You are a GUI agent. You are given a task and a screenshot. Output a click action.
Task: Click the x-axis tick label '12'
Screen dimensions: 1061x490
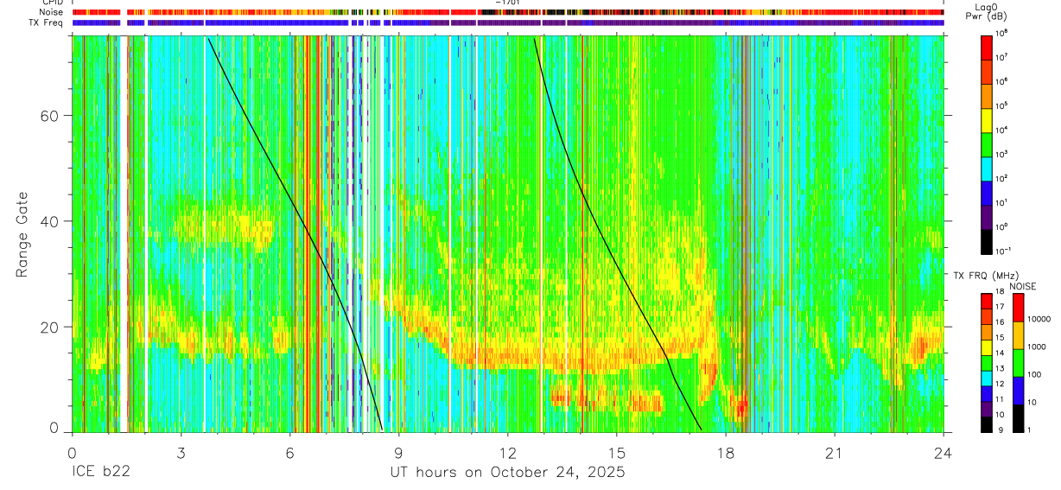pyautogui.click(x=508, y=453)
